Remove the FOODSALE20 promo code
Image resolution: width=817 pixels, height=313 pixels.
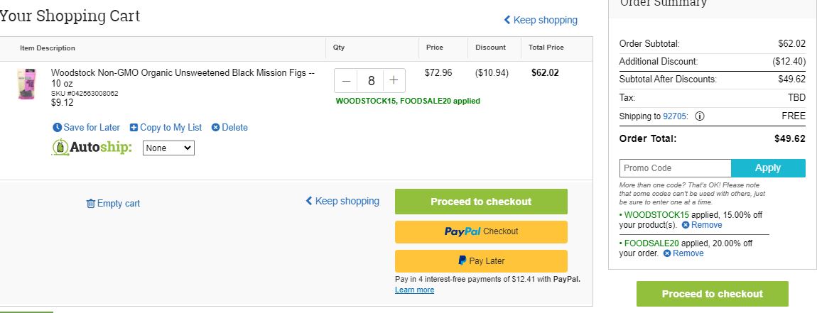coord(683,253)
